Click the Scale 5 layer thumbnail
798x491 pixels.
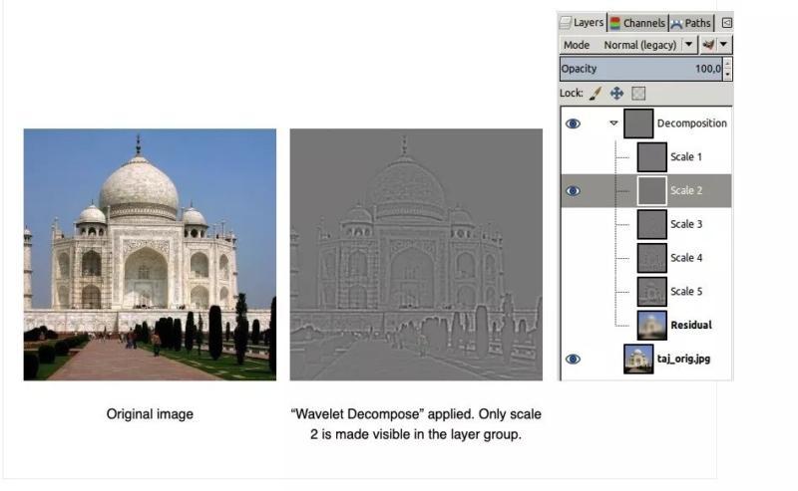click(x=651, y=292)
